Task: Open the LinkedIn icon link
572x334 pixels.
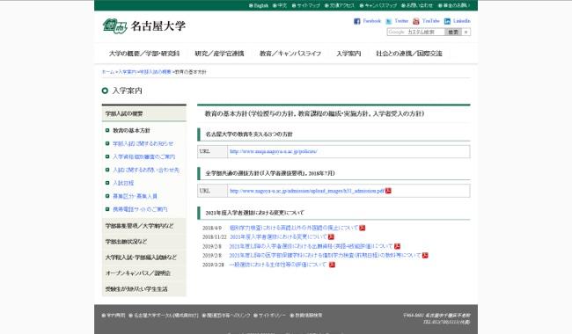Action: 448,21
